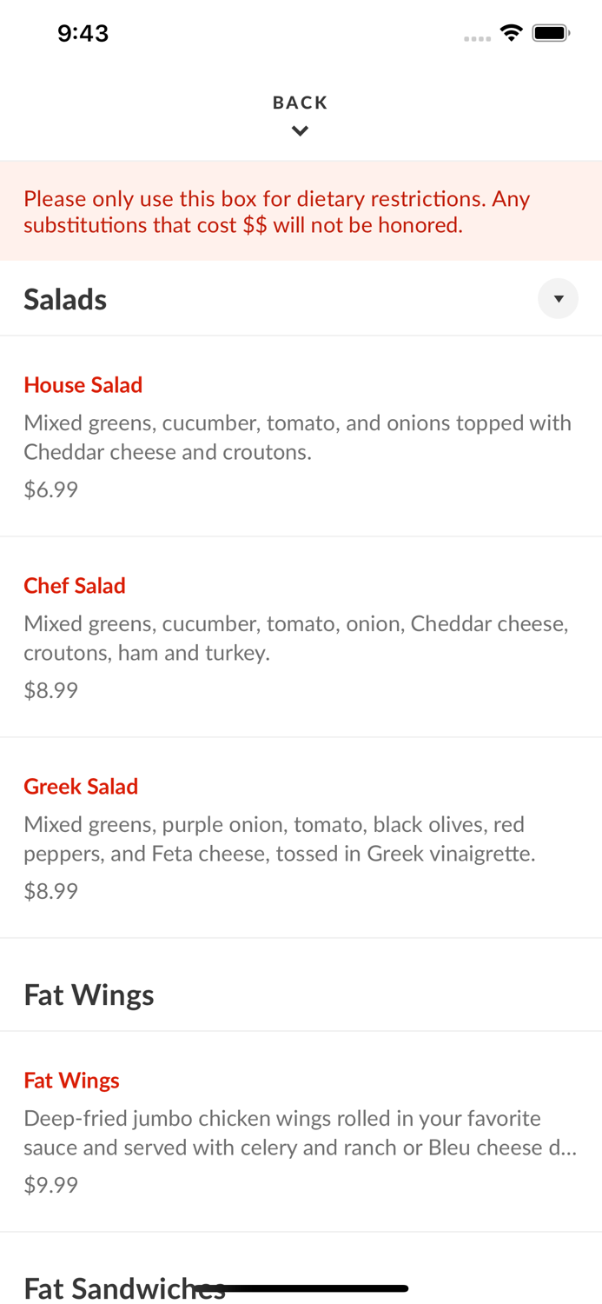The height and width of the screenshot is (1304, 602).
Task: Click the Wi-Fi status icon
Action: (x=511, y=33)
